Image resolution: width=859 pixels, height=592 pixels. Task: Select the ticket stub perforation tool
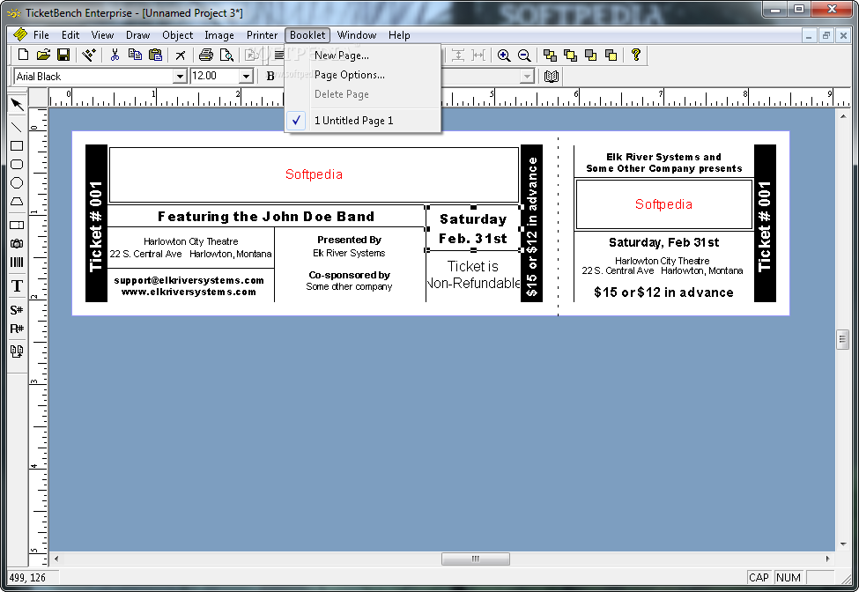17,225
